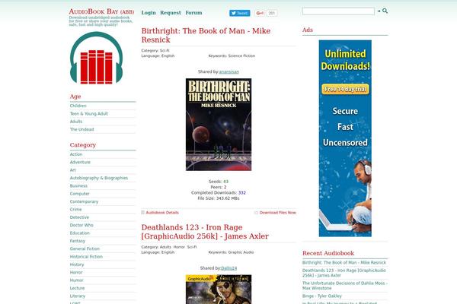This screenshot has width=457, height=304.
Task: Open the Birthright: The Book of Man title link
Action: click(x=206, y=35)
